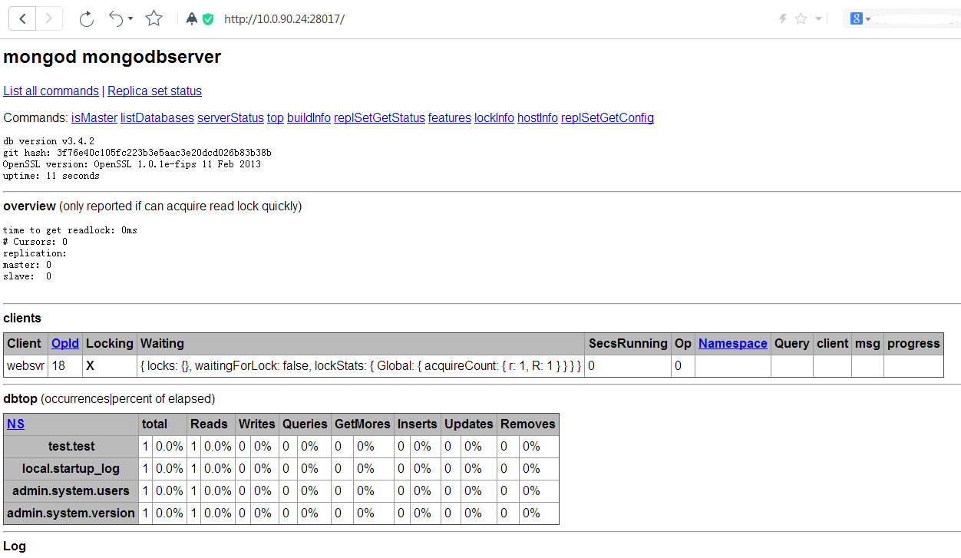Image resolution: width=961 pixels, height=558 pixels.
Task: Click the rocket icon in address bar
Action: pyautogui.click(x=192, y=19)
